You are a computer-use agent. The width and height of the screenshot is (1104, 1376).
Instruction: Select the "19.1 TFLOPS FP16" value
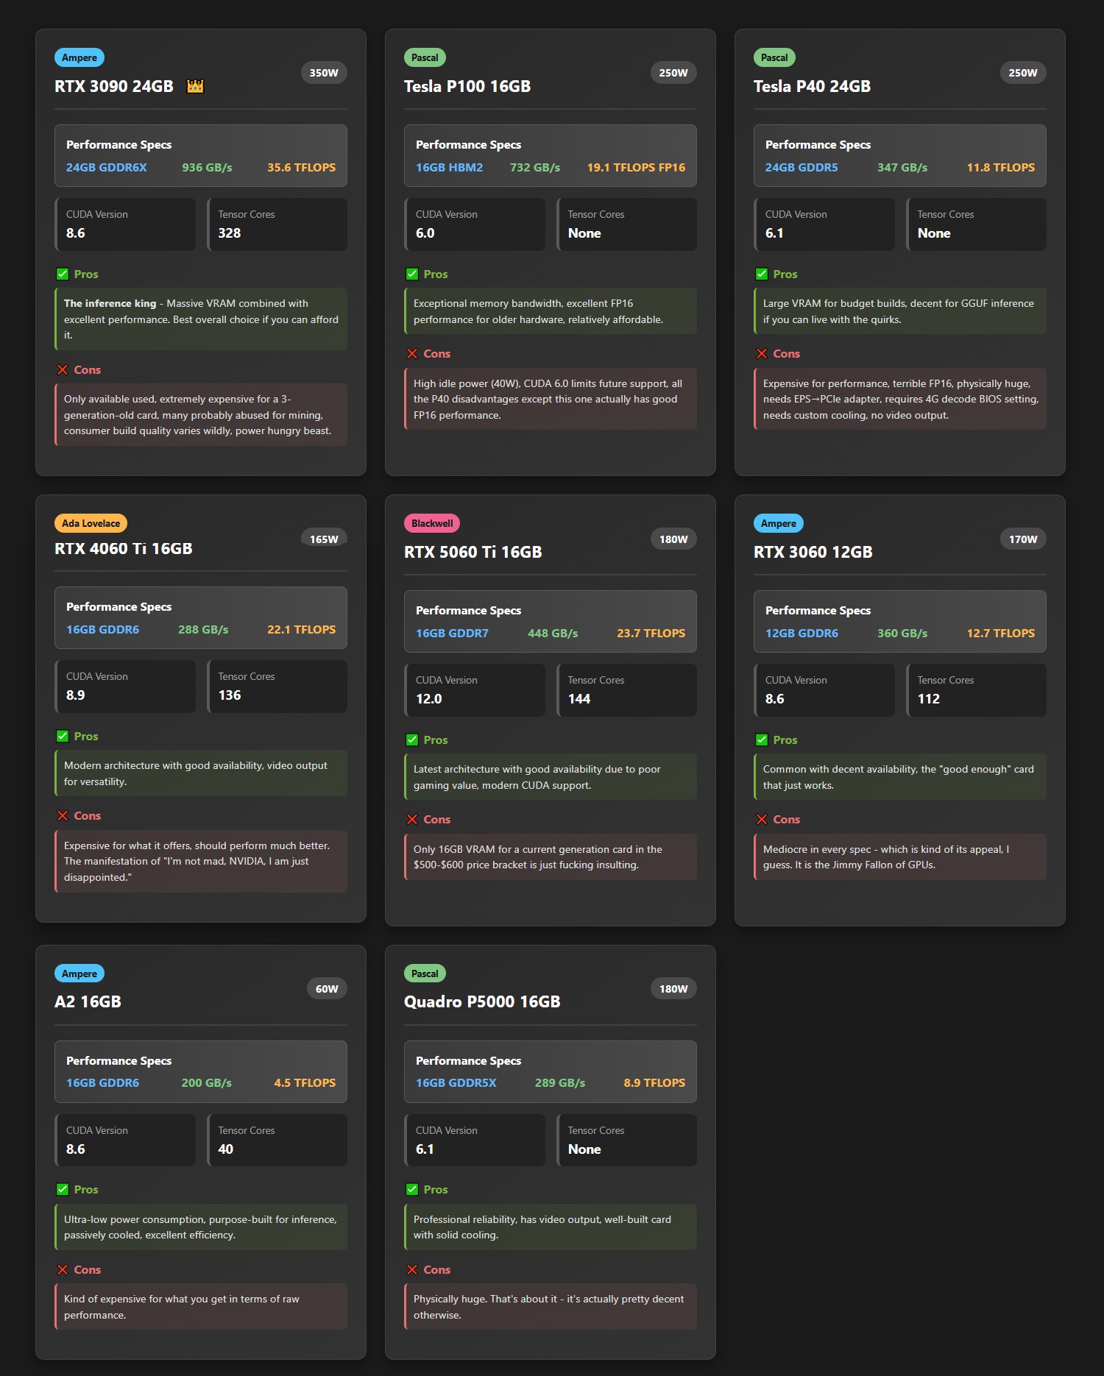pos(636,167)
